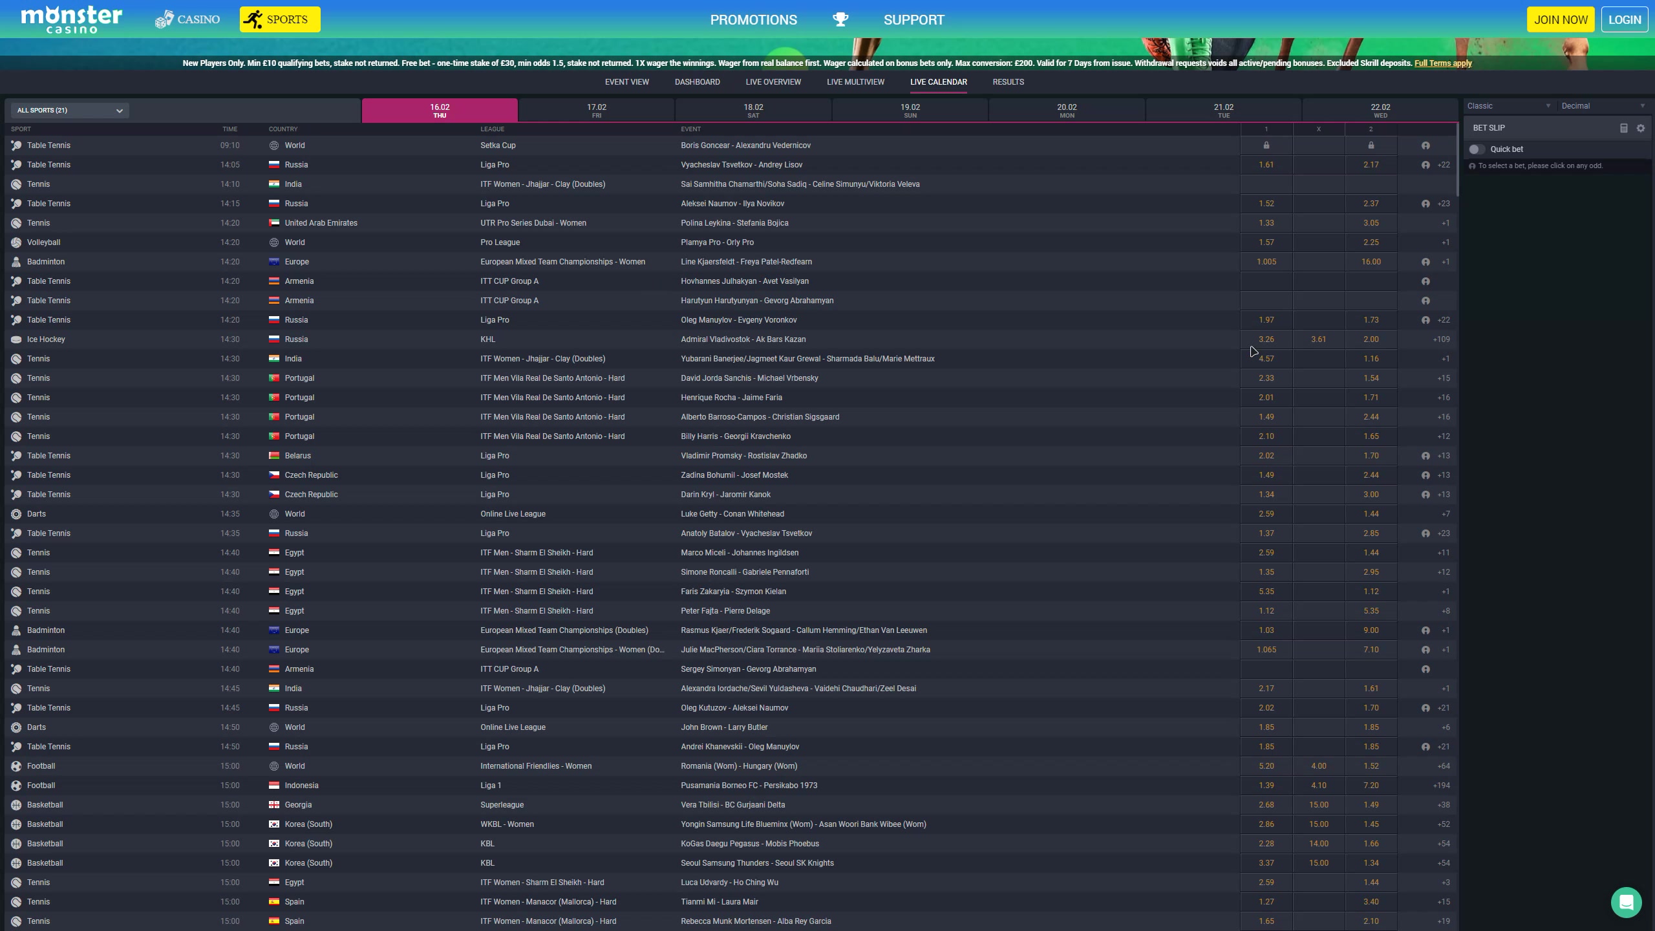1655x931 pixels.
Task: Pick odds 3.61 draw for Admiral Vladivostok
Action: tap(1318, 339)
